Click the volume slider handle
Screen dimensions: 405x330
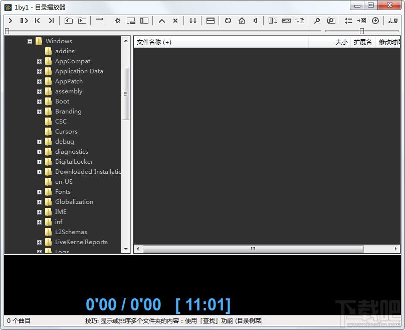coord(362,31)
